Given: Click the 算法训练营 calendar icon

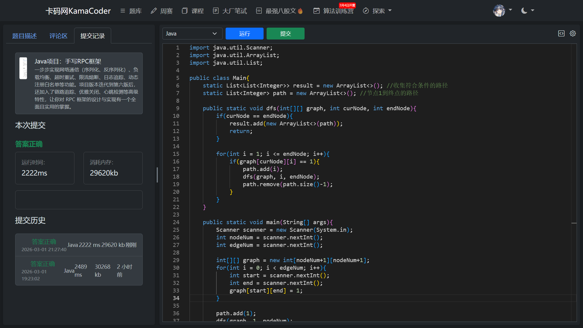Looking at the screenshot, I should pyautogui.click(x=316, y=11).
